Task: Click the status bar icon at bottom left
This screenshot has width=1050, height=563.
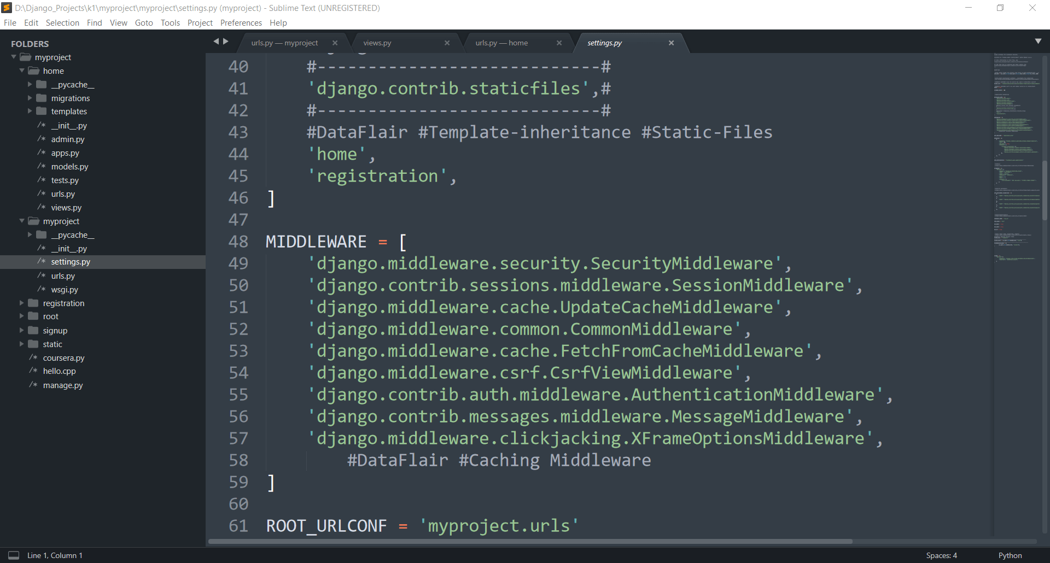Action: pos(15,555)
